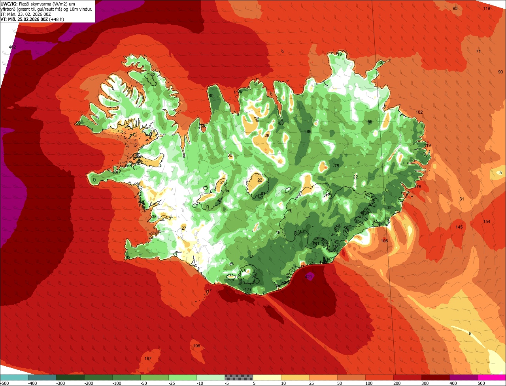The height and width of the screenshot is (386, 506).
Task: Pick the pale yellow swatch between 5 and 10
Action: [x=266, y=377]
